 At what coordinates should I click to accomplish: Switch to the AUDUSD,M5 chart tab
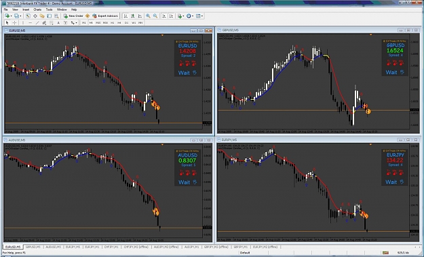coord(53,247)
